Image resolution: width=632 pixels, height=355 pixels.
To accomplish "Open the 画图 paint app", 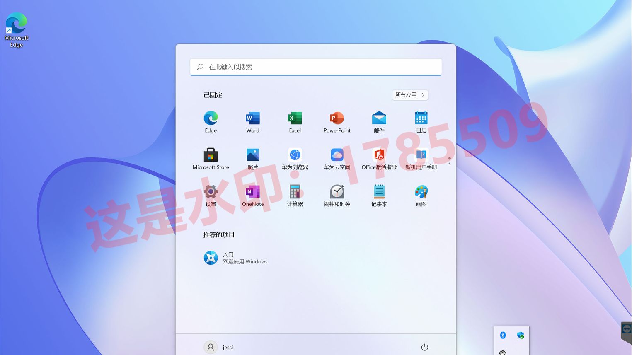I will tap(421, 196).
